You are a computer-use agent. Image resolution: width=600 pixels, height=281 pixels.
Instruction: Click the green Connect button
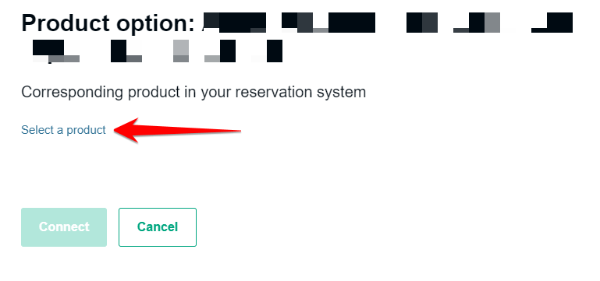coord(64,227)
